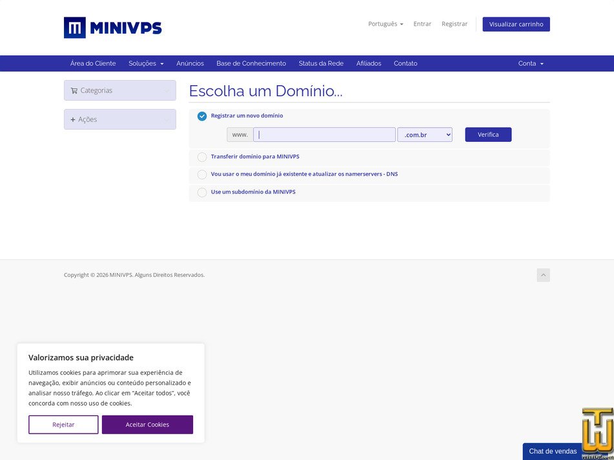
Task: Select Transferir domínio para MINIVPS option
Action: (202, 157)
